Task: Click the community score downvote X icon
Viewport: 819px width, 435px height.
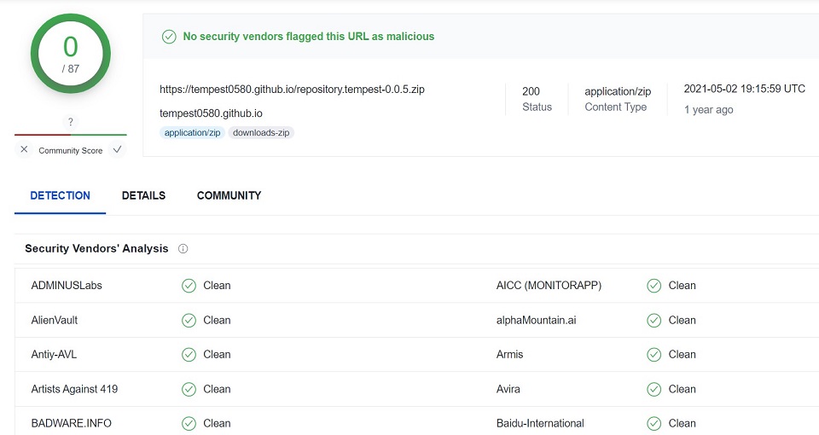Action: [x=24, y=150]
